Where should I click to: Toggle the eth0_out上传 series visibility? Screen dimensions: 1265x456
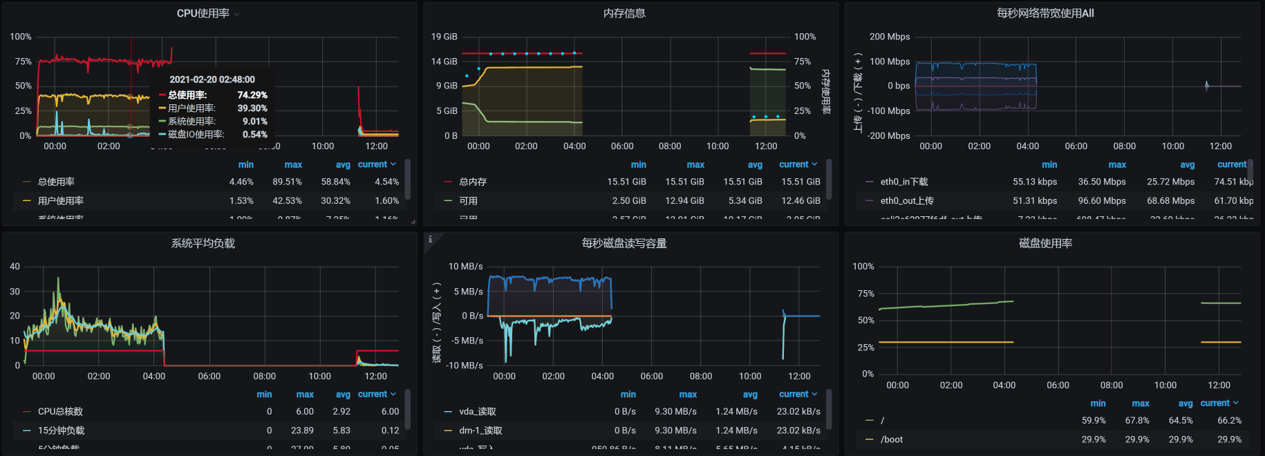point(906,200)
